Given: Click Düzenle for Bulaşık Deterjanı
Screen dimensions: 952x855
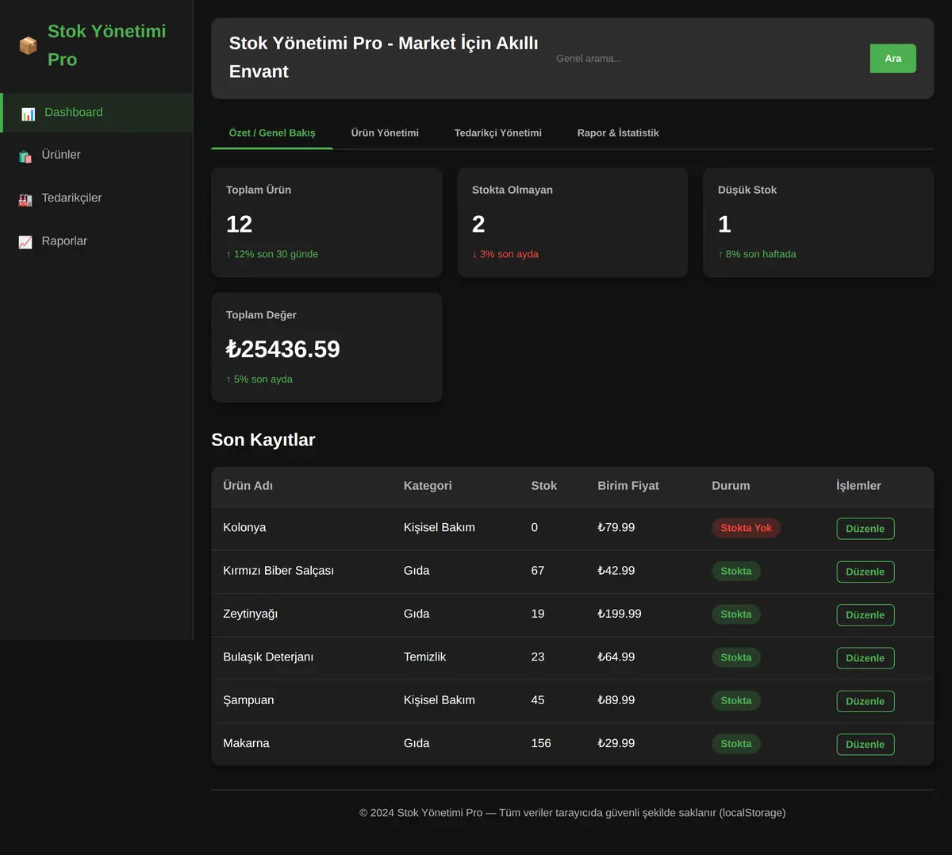Looking at the screenshot, I should point(866,658).
